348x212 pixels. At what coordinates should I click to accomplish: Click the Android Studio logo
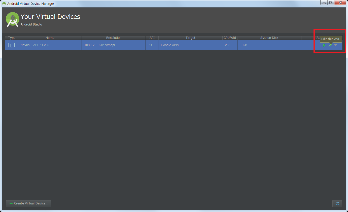click(12, 19)
